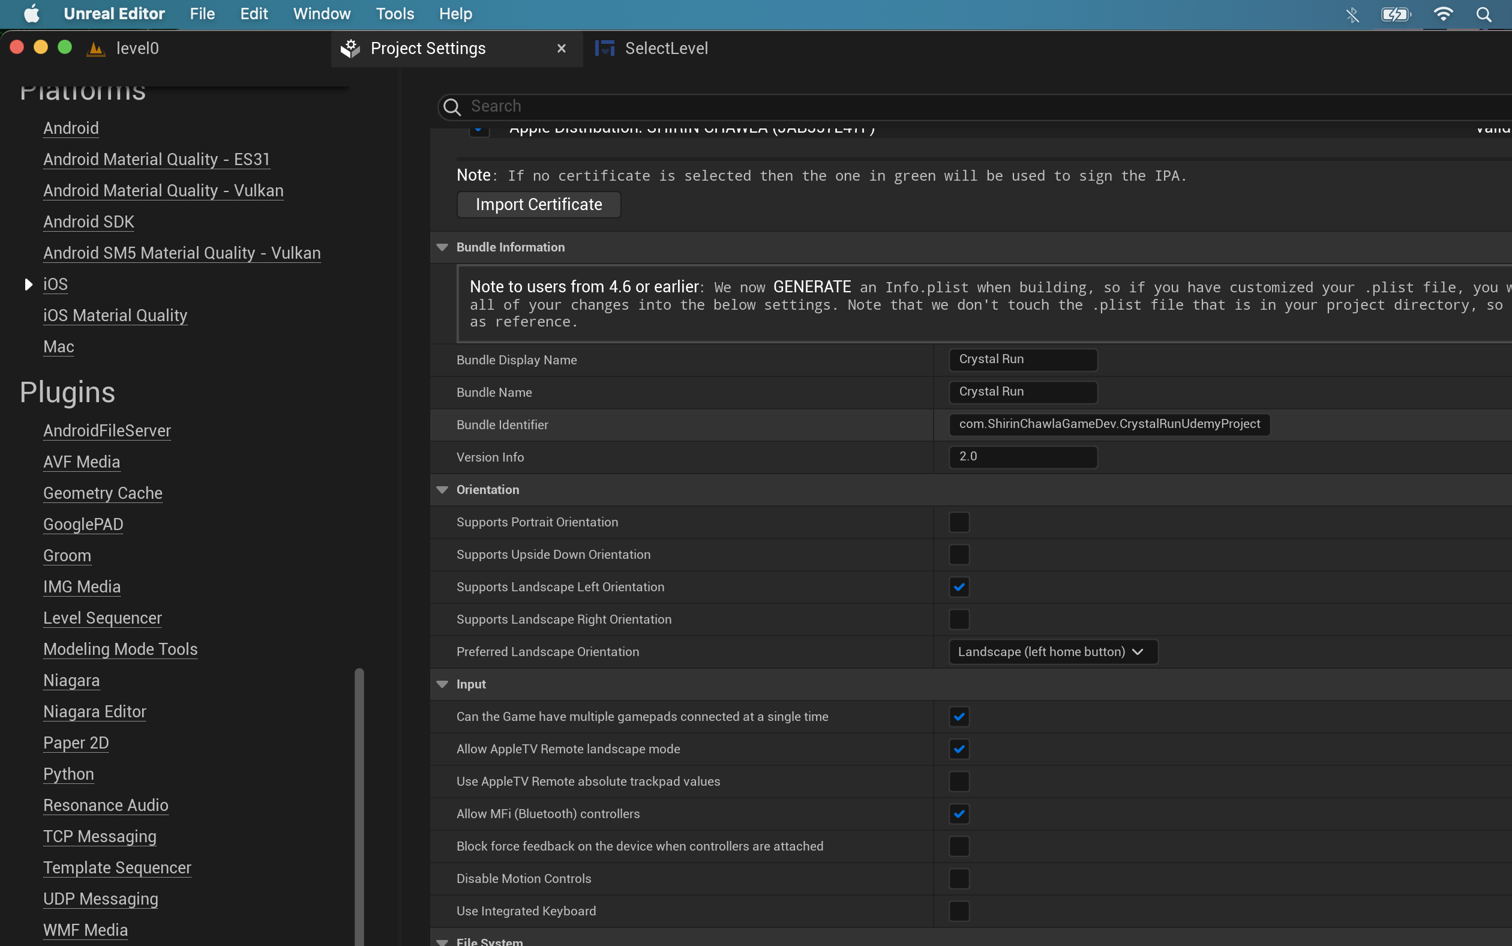Open iOS Material Quality settings
Image resolution: width=1512 pixels, height=946 pixels.
pyautogui.click(x=115, y=316)
